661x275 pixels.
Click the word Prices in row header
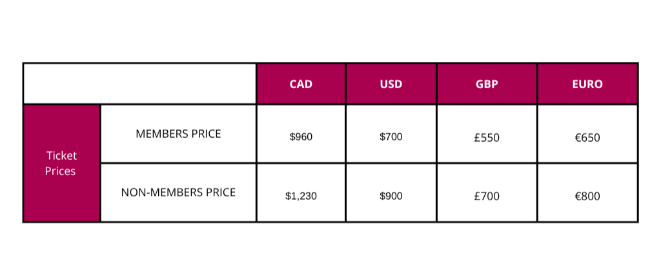60,171
